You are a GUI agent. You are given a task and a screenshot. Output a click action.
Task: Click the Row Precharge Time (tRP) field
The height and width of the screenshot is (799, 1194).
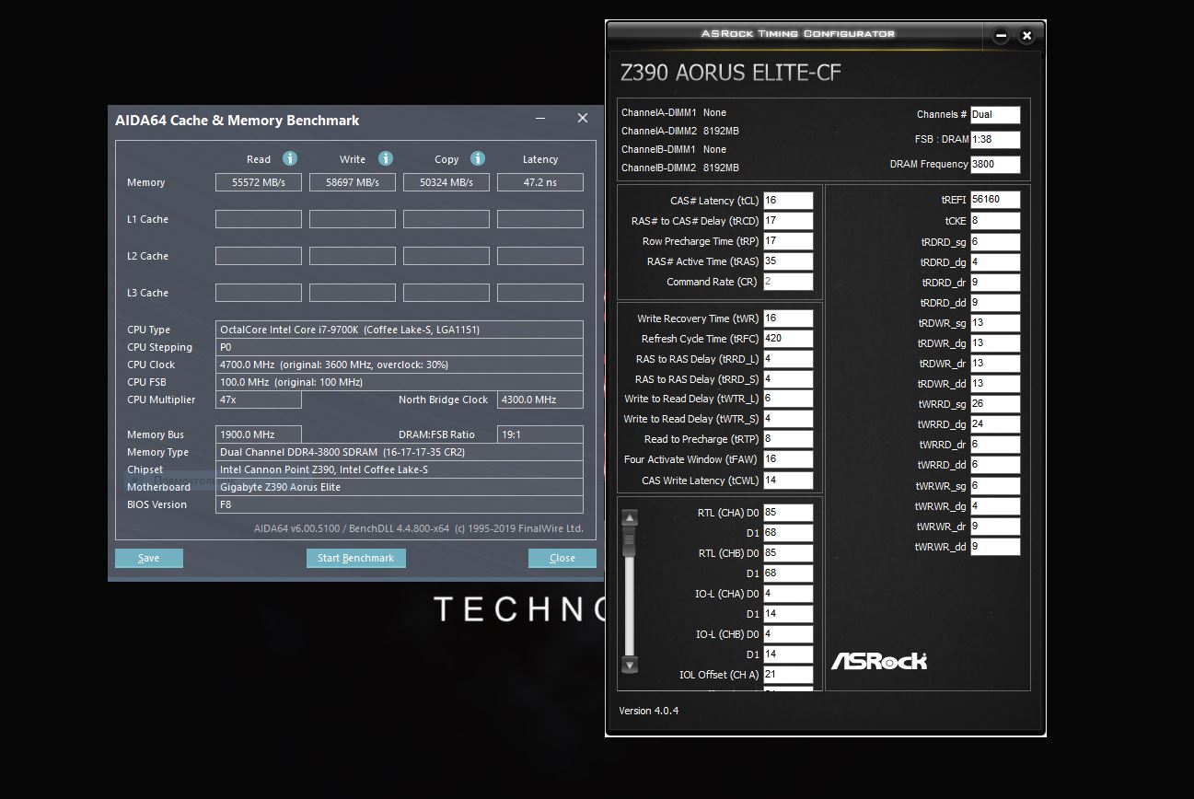[788, 241]
